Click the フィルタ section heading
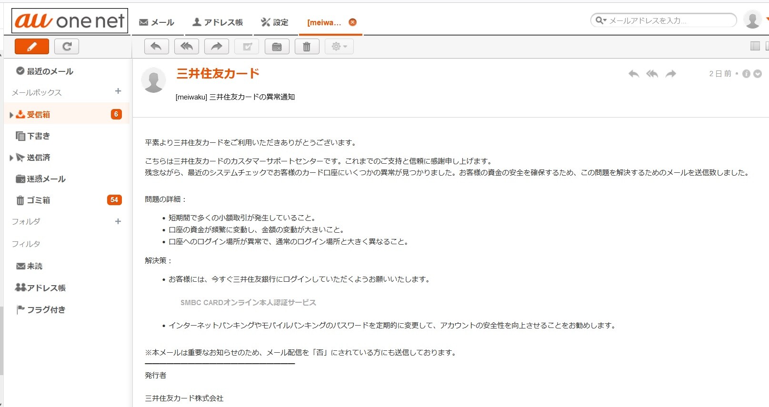Image resolution: width=769 pixels, height=407 pixels. [26, 244]
